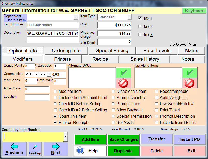
Task: Mark item as Foodstampable
Action: [x=157, y=91]
